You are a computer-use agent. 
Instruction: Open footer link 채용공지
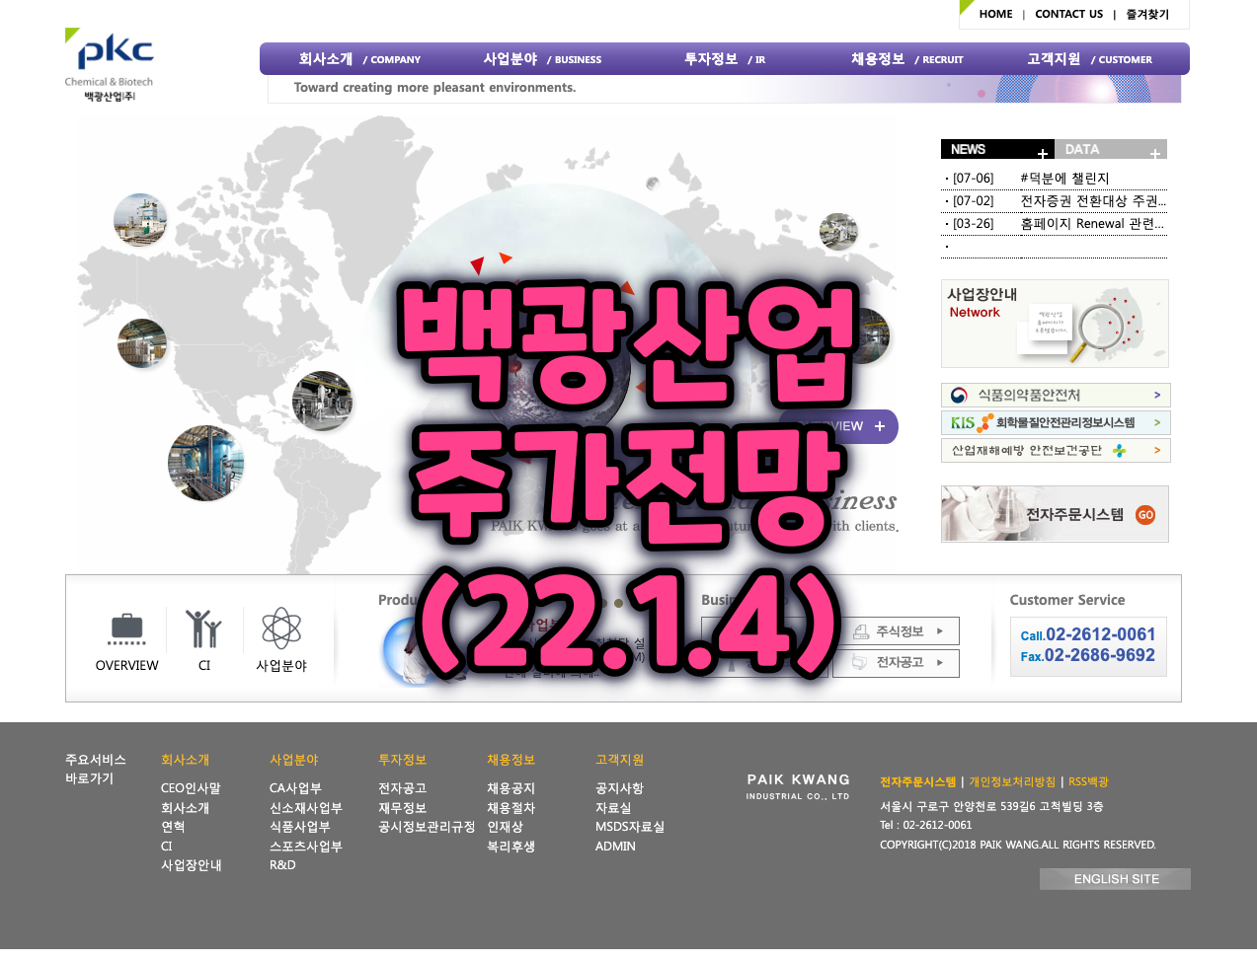pyautogui.click(x=511, y=788)
